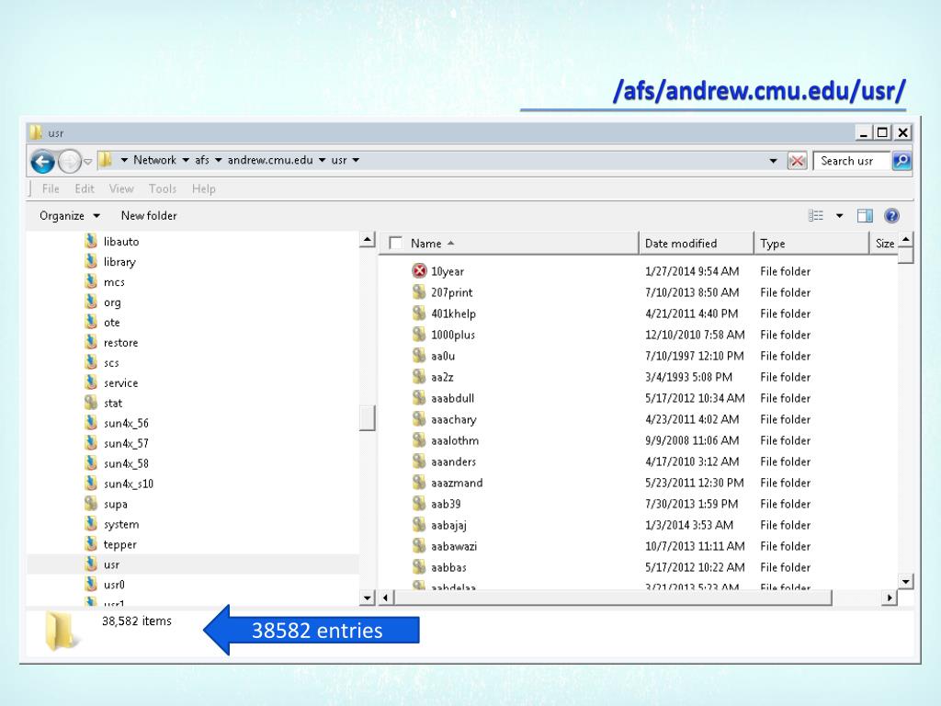Image resolution: width=941 pixels, height=706 pixels.
Task: Click the address bar folder icon
Action: pos(106,160)
